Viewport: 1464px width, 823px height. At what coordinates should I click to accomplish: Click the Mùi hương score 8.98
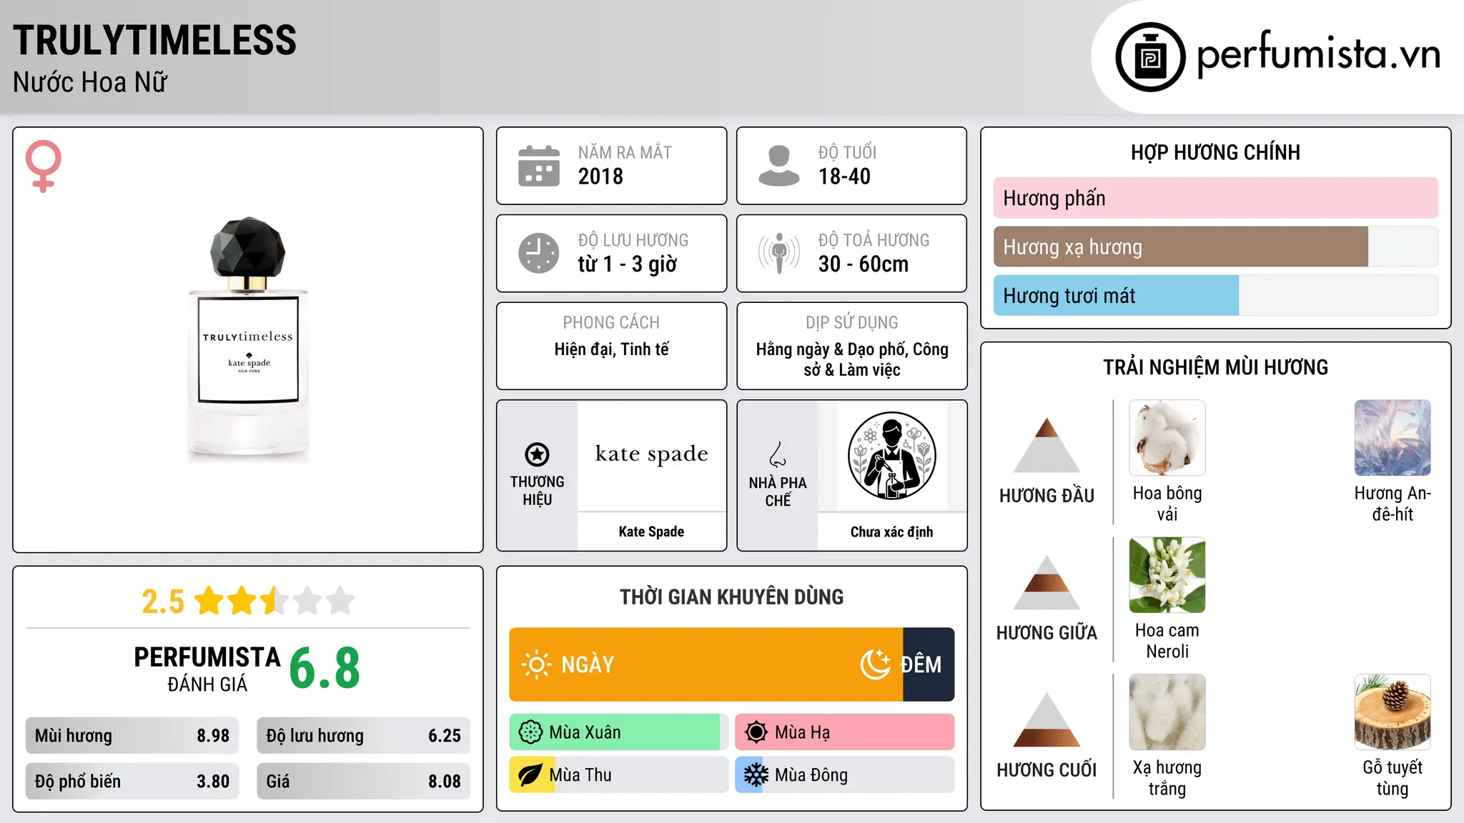(213, 736)
